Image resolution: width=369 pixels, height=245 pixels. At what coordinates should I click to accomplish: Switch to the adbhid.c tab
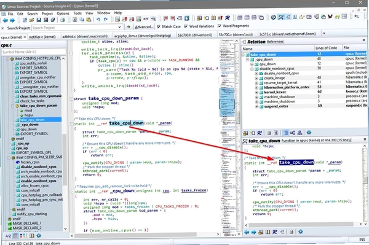pyautogui.click(x=85, y=36)
